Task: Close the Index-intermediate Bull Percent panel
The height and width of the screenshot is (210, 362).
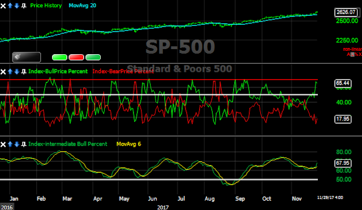Action: [x=3, y=145]
